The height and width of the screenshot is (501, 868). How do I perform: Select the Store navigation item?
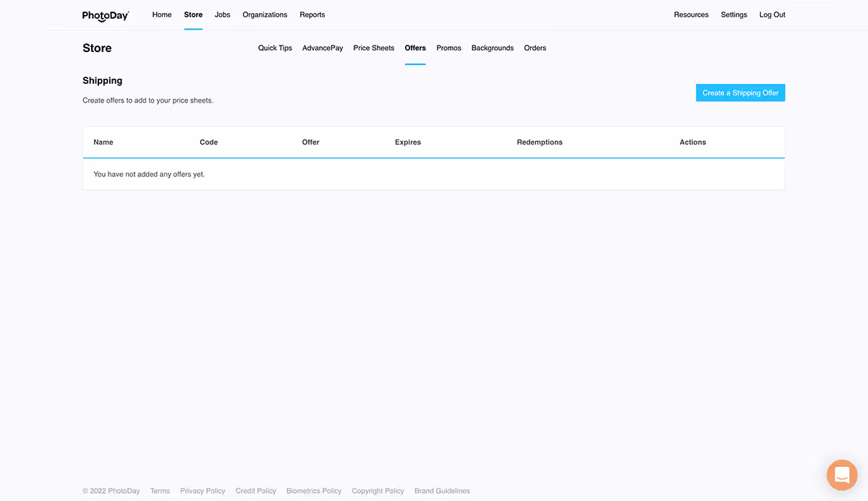[x=193, y=14]
